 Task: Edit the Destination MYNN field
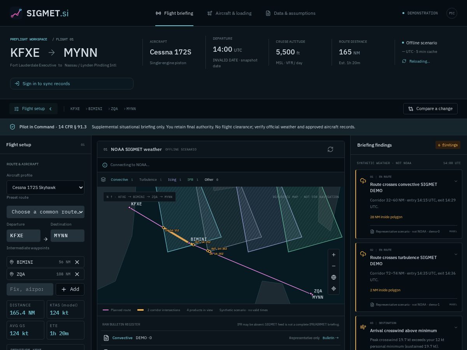[67, 236]
